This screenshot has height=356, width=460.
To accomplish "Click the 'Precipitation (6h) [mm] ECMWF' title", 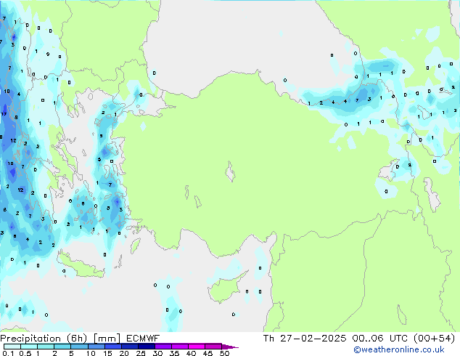I will click(80, 339).
